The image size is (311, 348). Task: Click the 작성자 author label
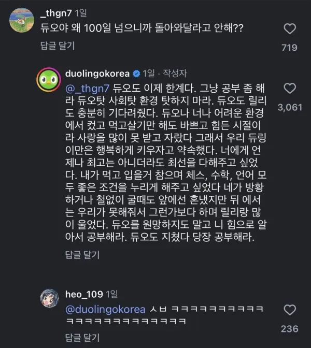(175, 73)
